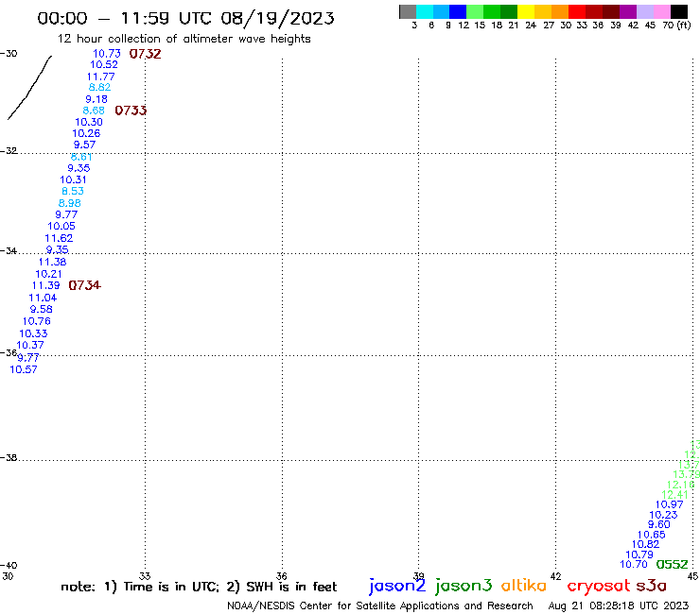The width and height of the screenshot is (700, 614).
Task: Select the 10.23 wave height reading
Action: tap(663, 515)
